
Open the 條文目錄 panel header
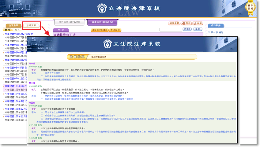pyautogui.click(x=216, y=26)
